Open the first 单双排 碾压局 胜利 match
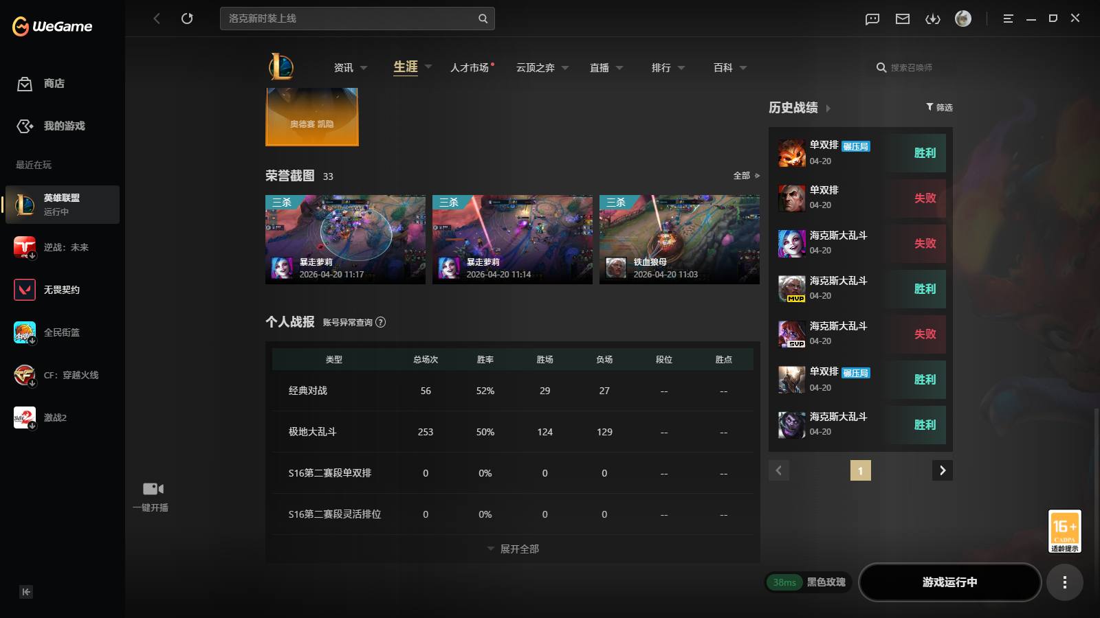 point(861,153)
